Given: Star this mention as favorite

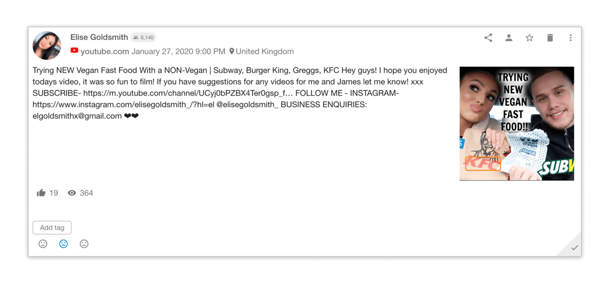Looking at the screenshot, I should pos(529,38).
